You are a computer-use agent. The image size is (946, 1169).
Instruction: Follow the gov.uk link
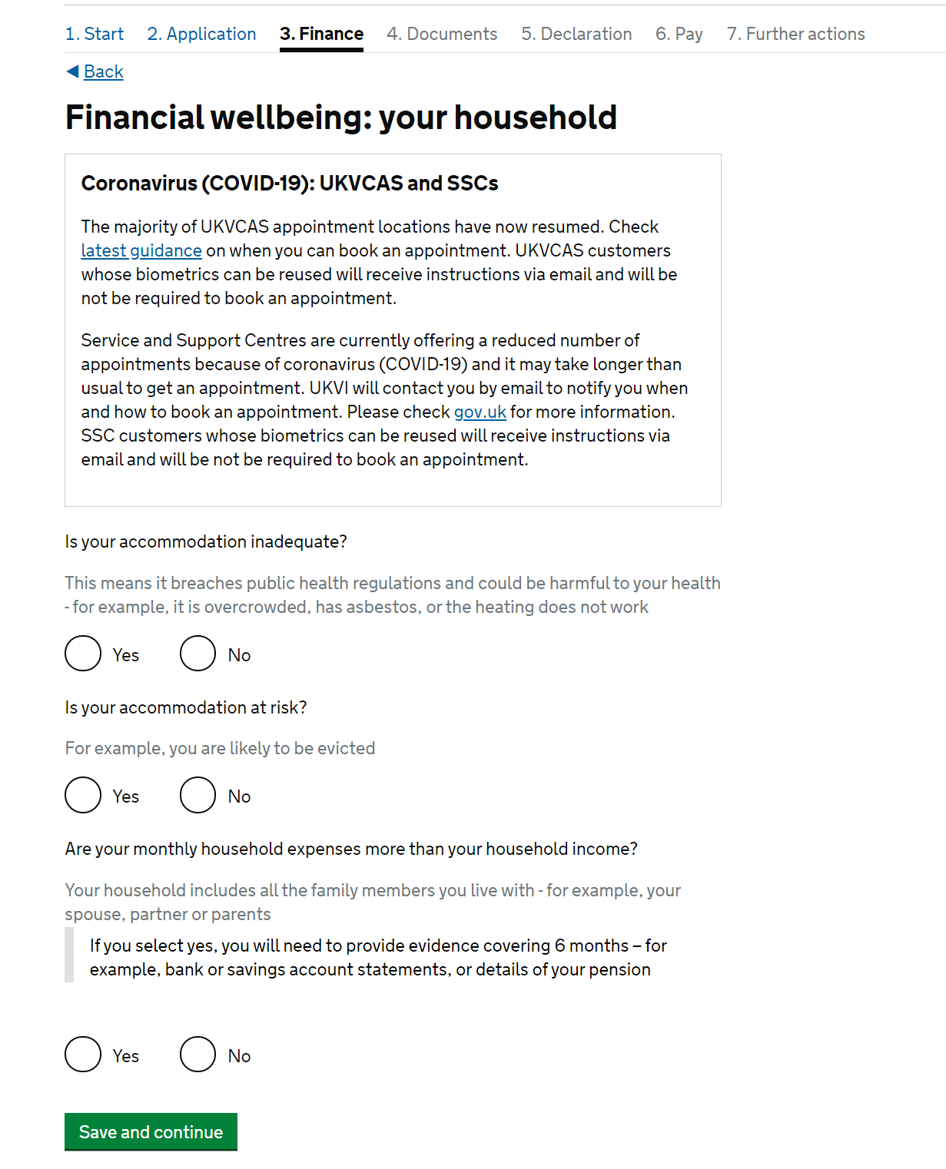coord(480,412)
